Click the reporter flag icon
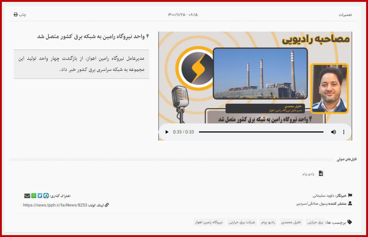 point(350,195)
